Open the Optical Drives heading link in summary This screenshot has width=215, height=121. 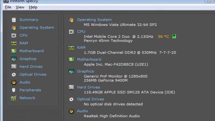90,99
